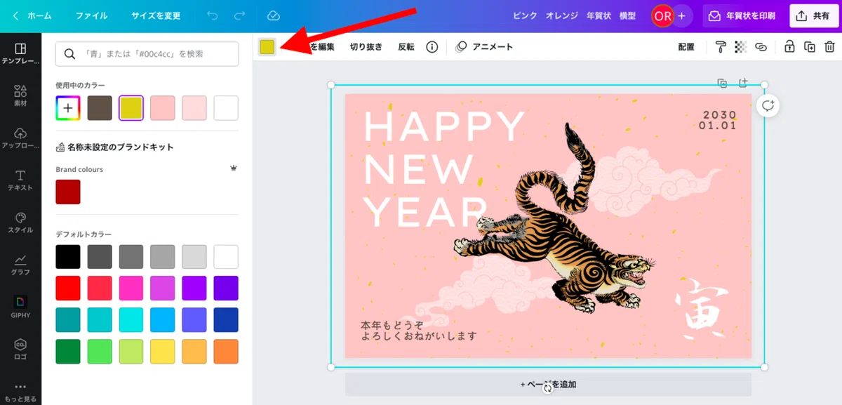This screenshot has width=842, height=405.
Task: Open the GIPHY sidebar app
Action: 20,307
